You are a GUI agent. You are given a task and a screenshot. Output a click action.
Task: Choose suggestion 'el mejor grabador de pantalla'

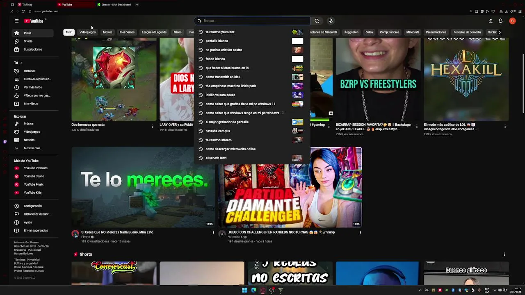coord(252,122)
